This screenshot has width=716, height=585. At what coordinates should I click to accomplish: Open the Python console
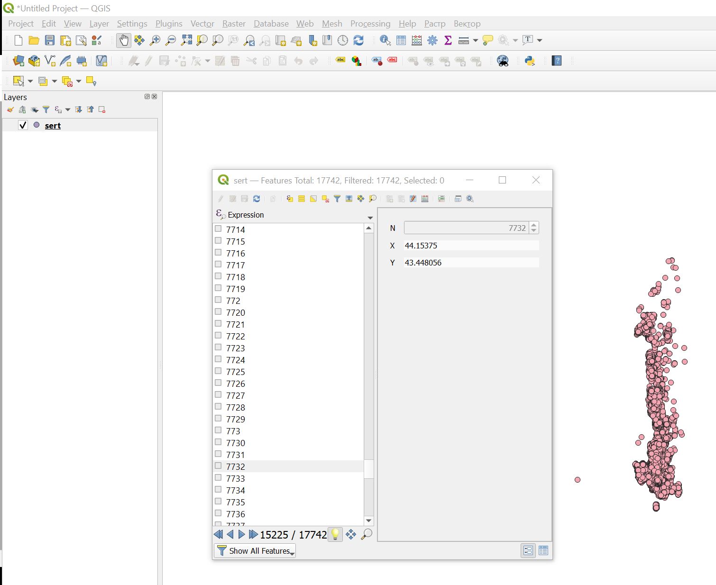click(530, 61)
